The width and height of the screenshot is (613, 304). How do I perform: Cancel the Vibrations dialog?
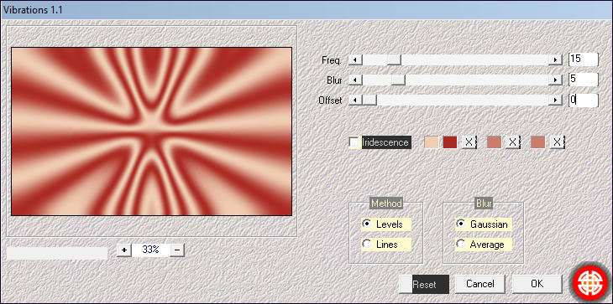point(480,284)
